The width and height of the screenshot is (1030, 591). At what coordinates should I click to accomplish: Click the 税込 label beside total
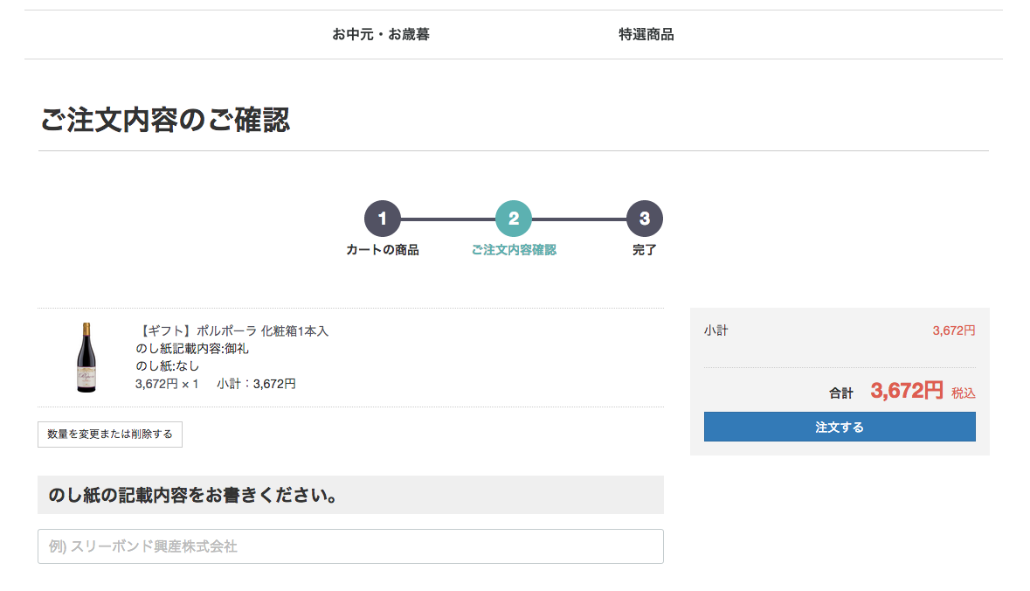click(x=964, y=393)
